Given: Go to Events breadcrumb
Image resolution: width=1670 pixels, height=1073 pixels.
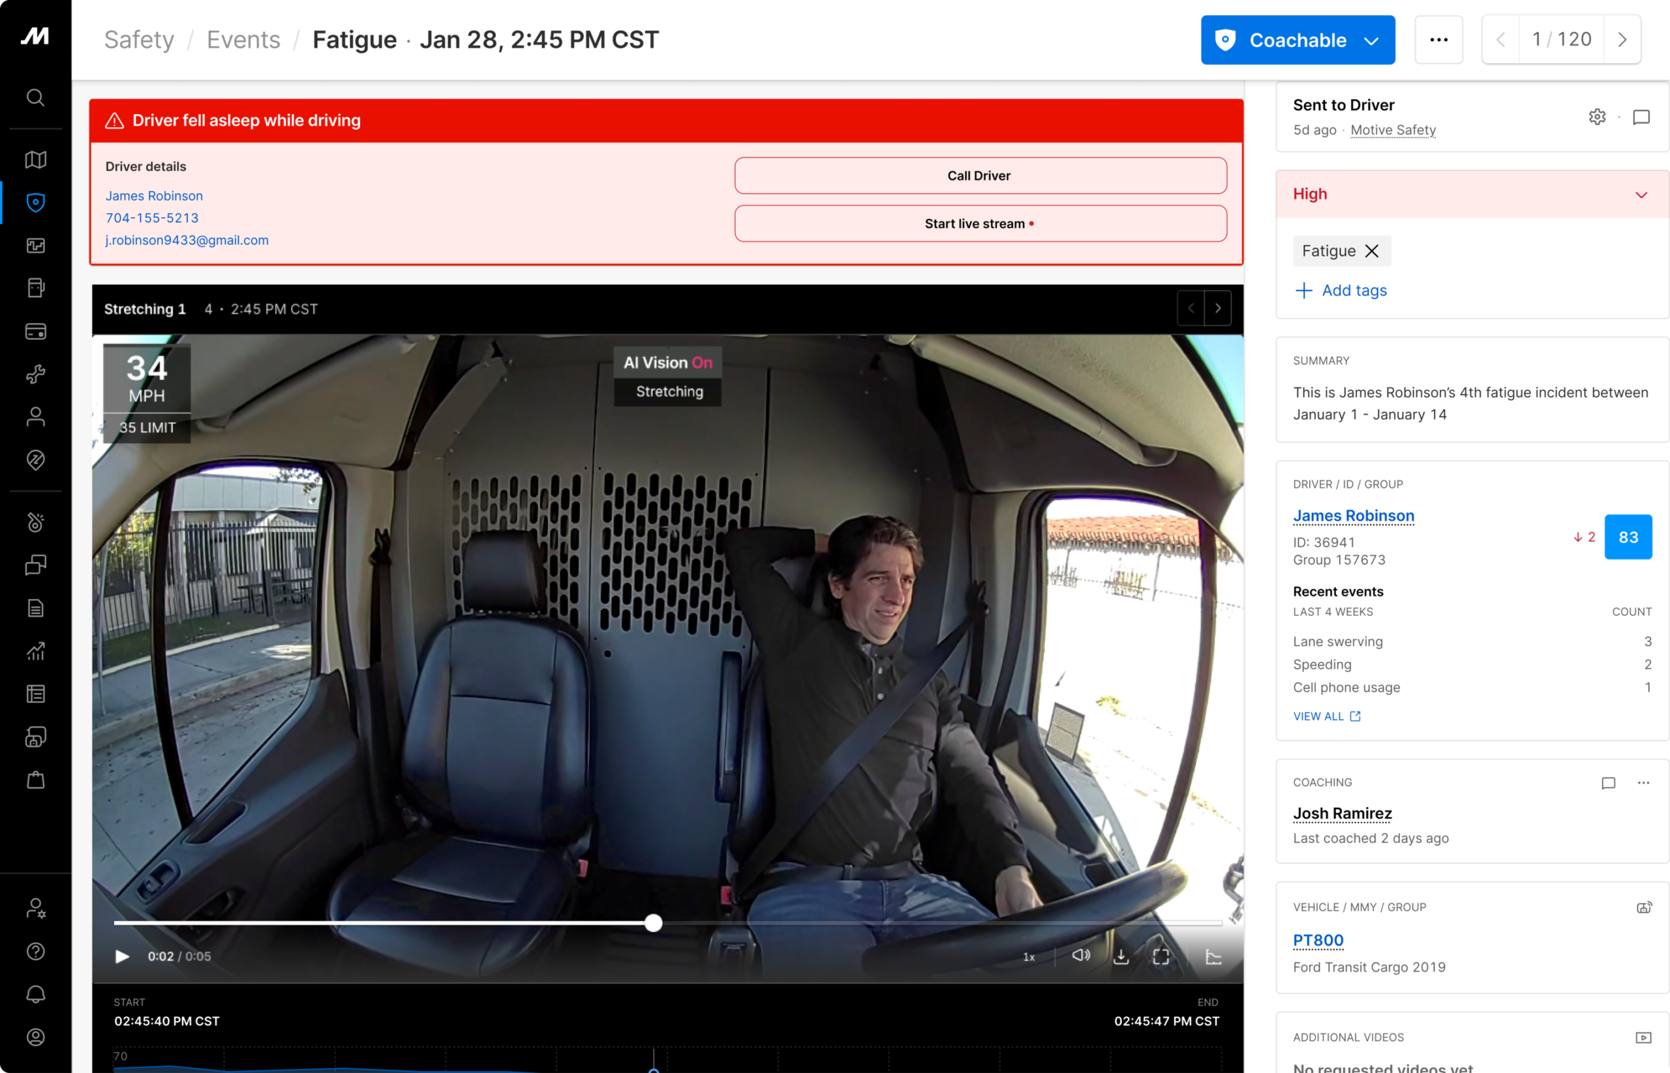Looking at the screenshot, I should pyautogui.click(x=243, y=40).
